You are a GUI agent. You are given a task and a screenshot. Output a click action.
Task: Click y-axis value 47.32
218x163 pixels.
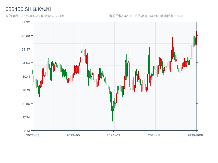click(x=26, y=22)
